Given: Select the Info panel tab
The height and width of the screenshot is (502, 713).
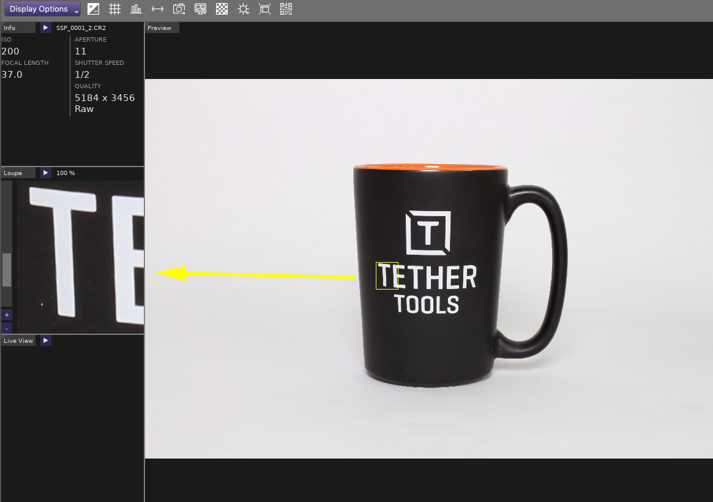Looking at the screenshot, I should [x=17, y=28].
